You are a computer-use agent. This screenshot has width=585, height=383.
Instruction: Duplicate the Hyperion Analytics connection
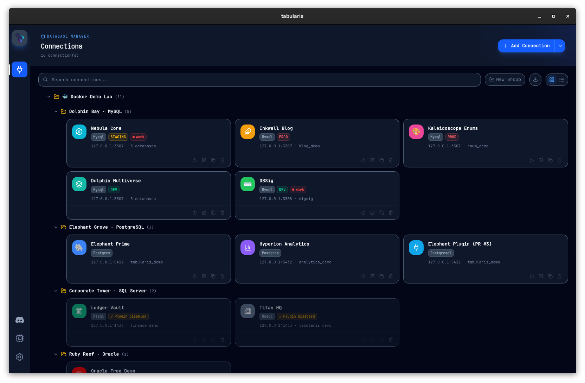[x=382, y=276]
